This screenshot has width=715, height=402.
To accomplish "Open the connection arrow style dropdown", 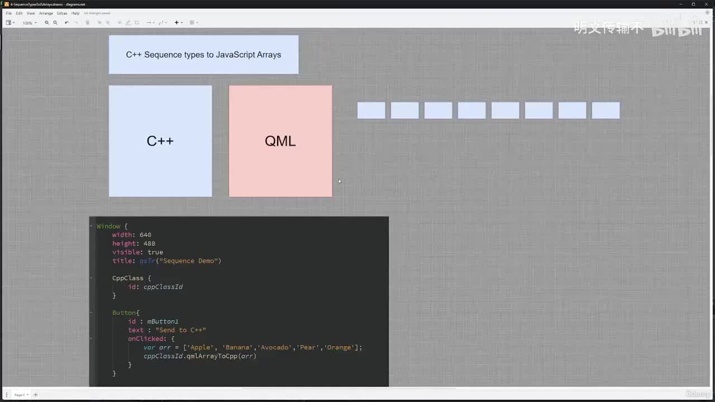I will click(150, 23).
